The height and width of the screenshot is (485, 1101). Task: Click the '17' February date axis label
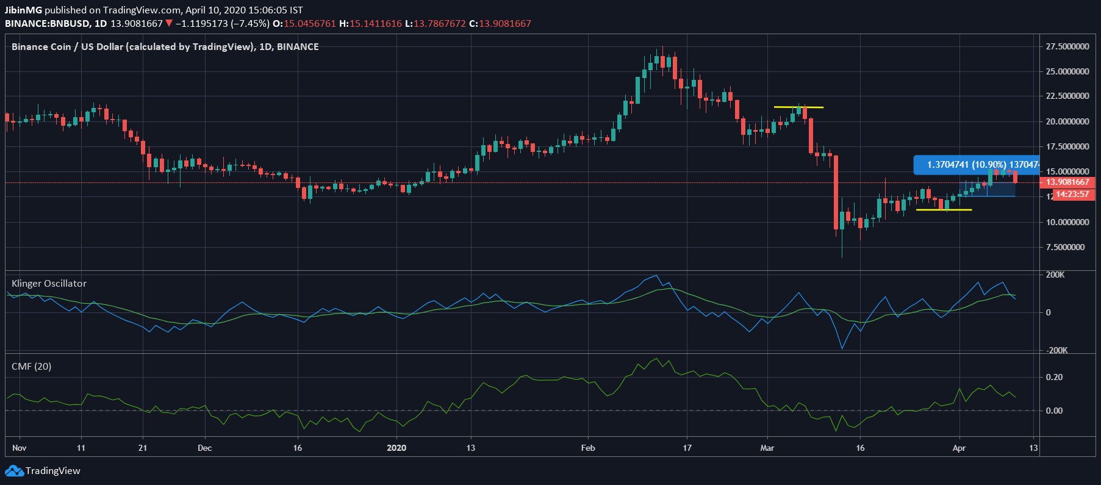click(687, 448)
